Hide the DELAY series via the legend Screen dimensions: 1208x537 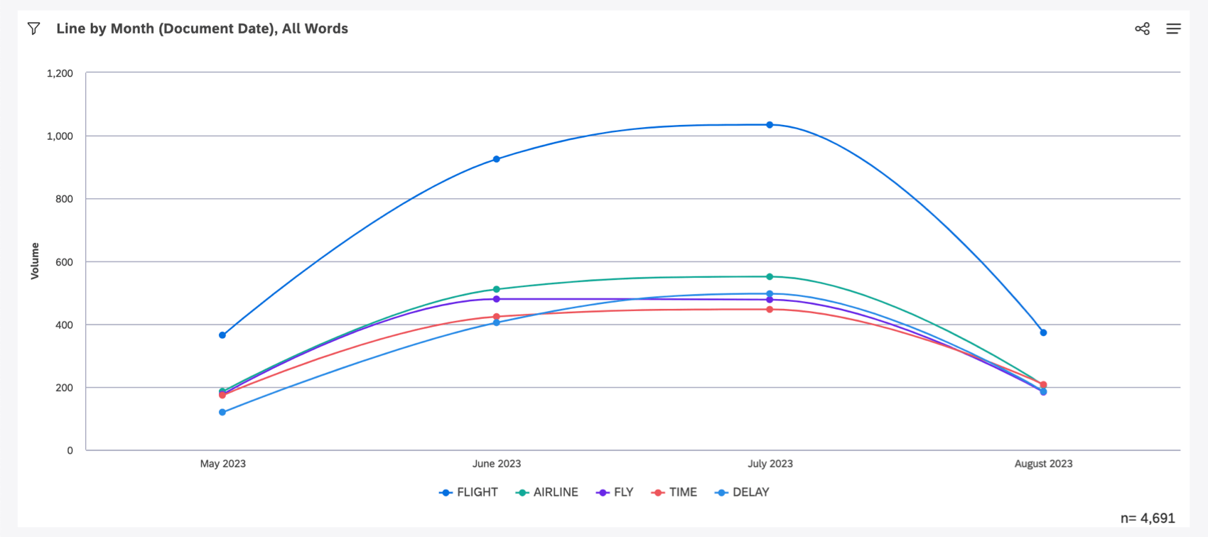pyautogui.click(x=750, y=492)
